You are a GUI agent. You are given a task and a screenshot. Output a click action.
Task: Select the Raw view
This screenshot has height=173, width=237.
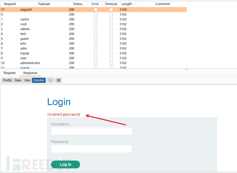pos(18,80)
